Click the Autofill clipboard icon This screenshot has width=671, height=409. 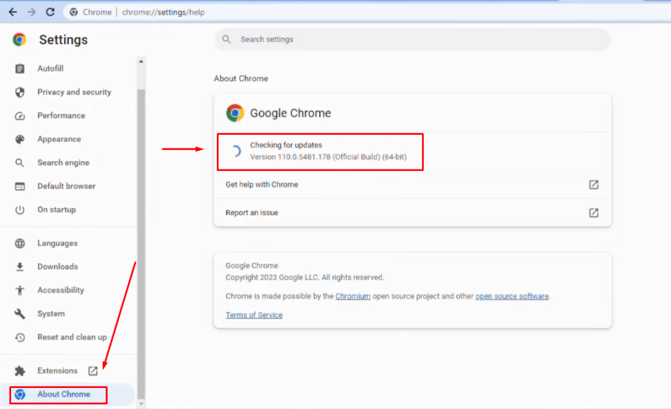20,68
